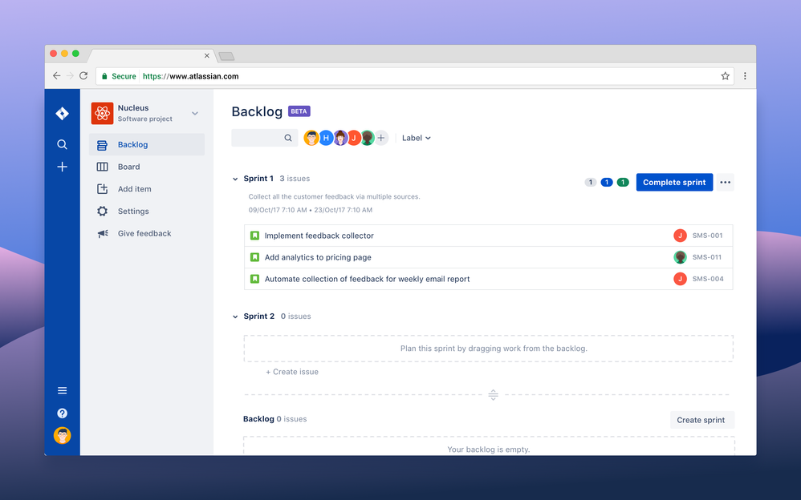801x500 pixels.
Task: Click the plus icon to create new work
Action: (62, 167)
